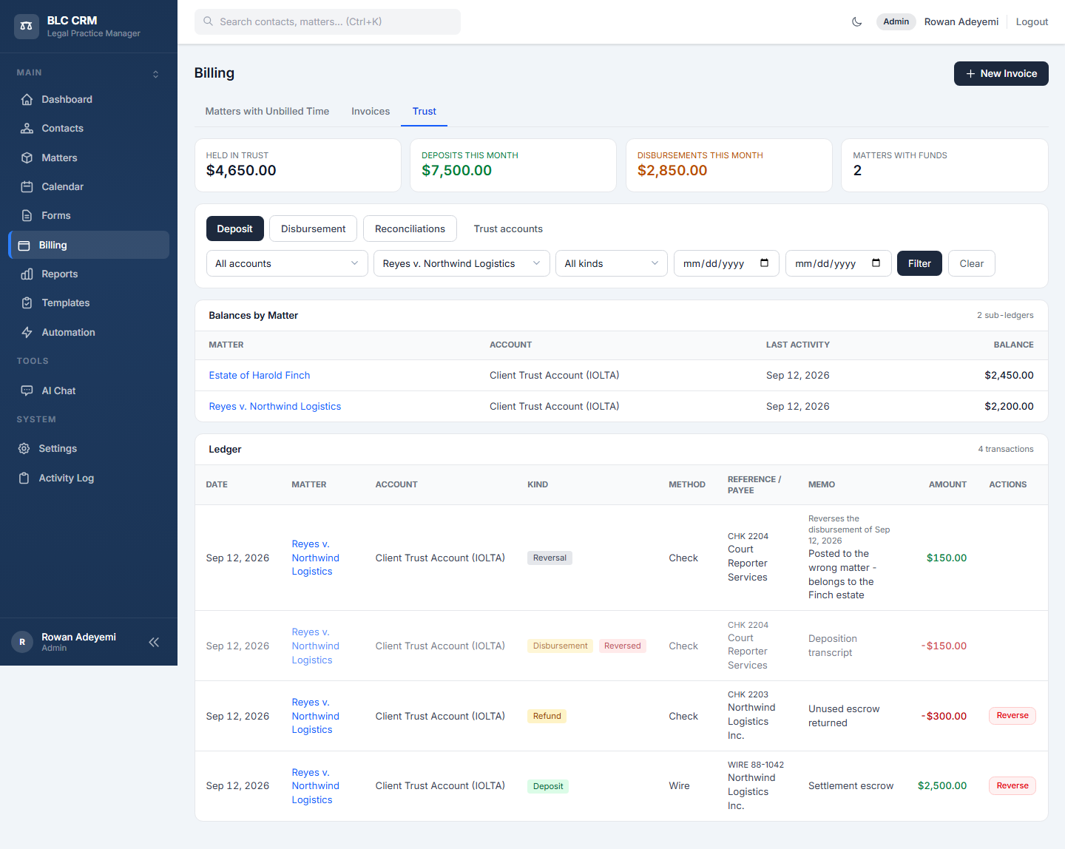Viewport: 1065px width, 849px height.
Task: Open the All accounts dropdown
Action: [x=287, y=263]
